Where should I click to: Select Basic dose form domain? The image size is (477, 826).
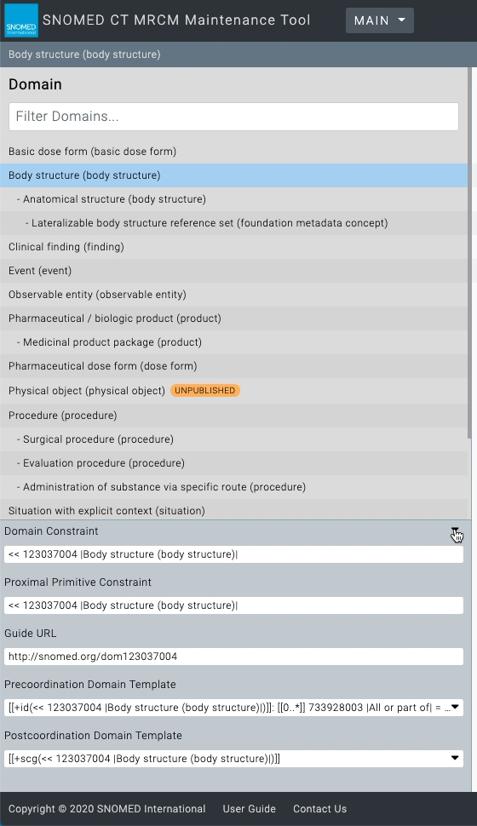[233, 152]
